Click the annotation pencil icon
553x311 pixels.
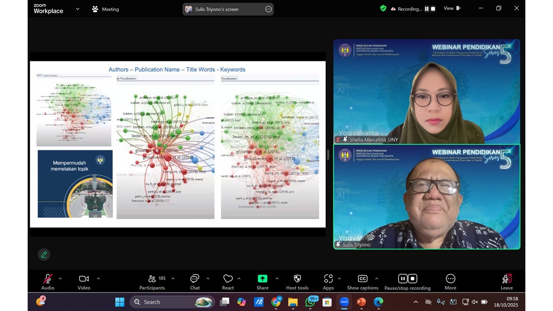(x=44, y=255)
